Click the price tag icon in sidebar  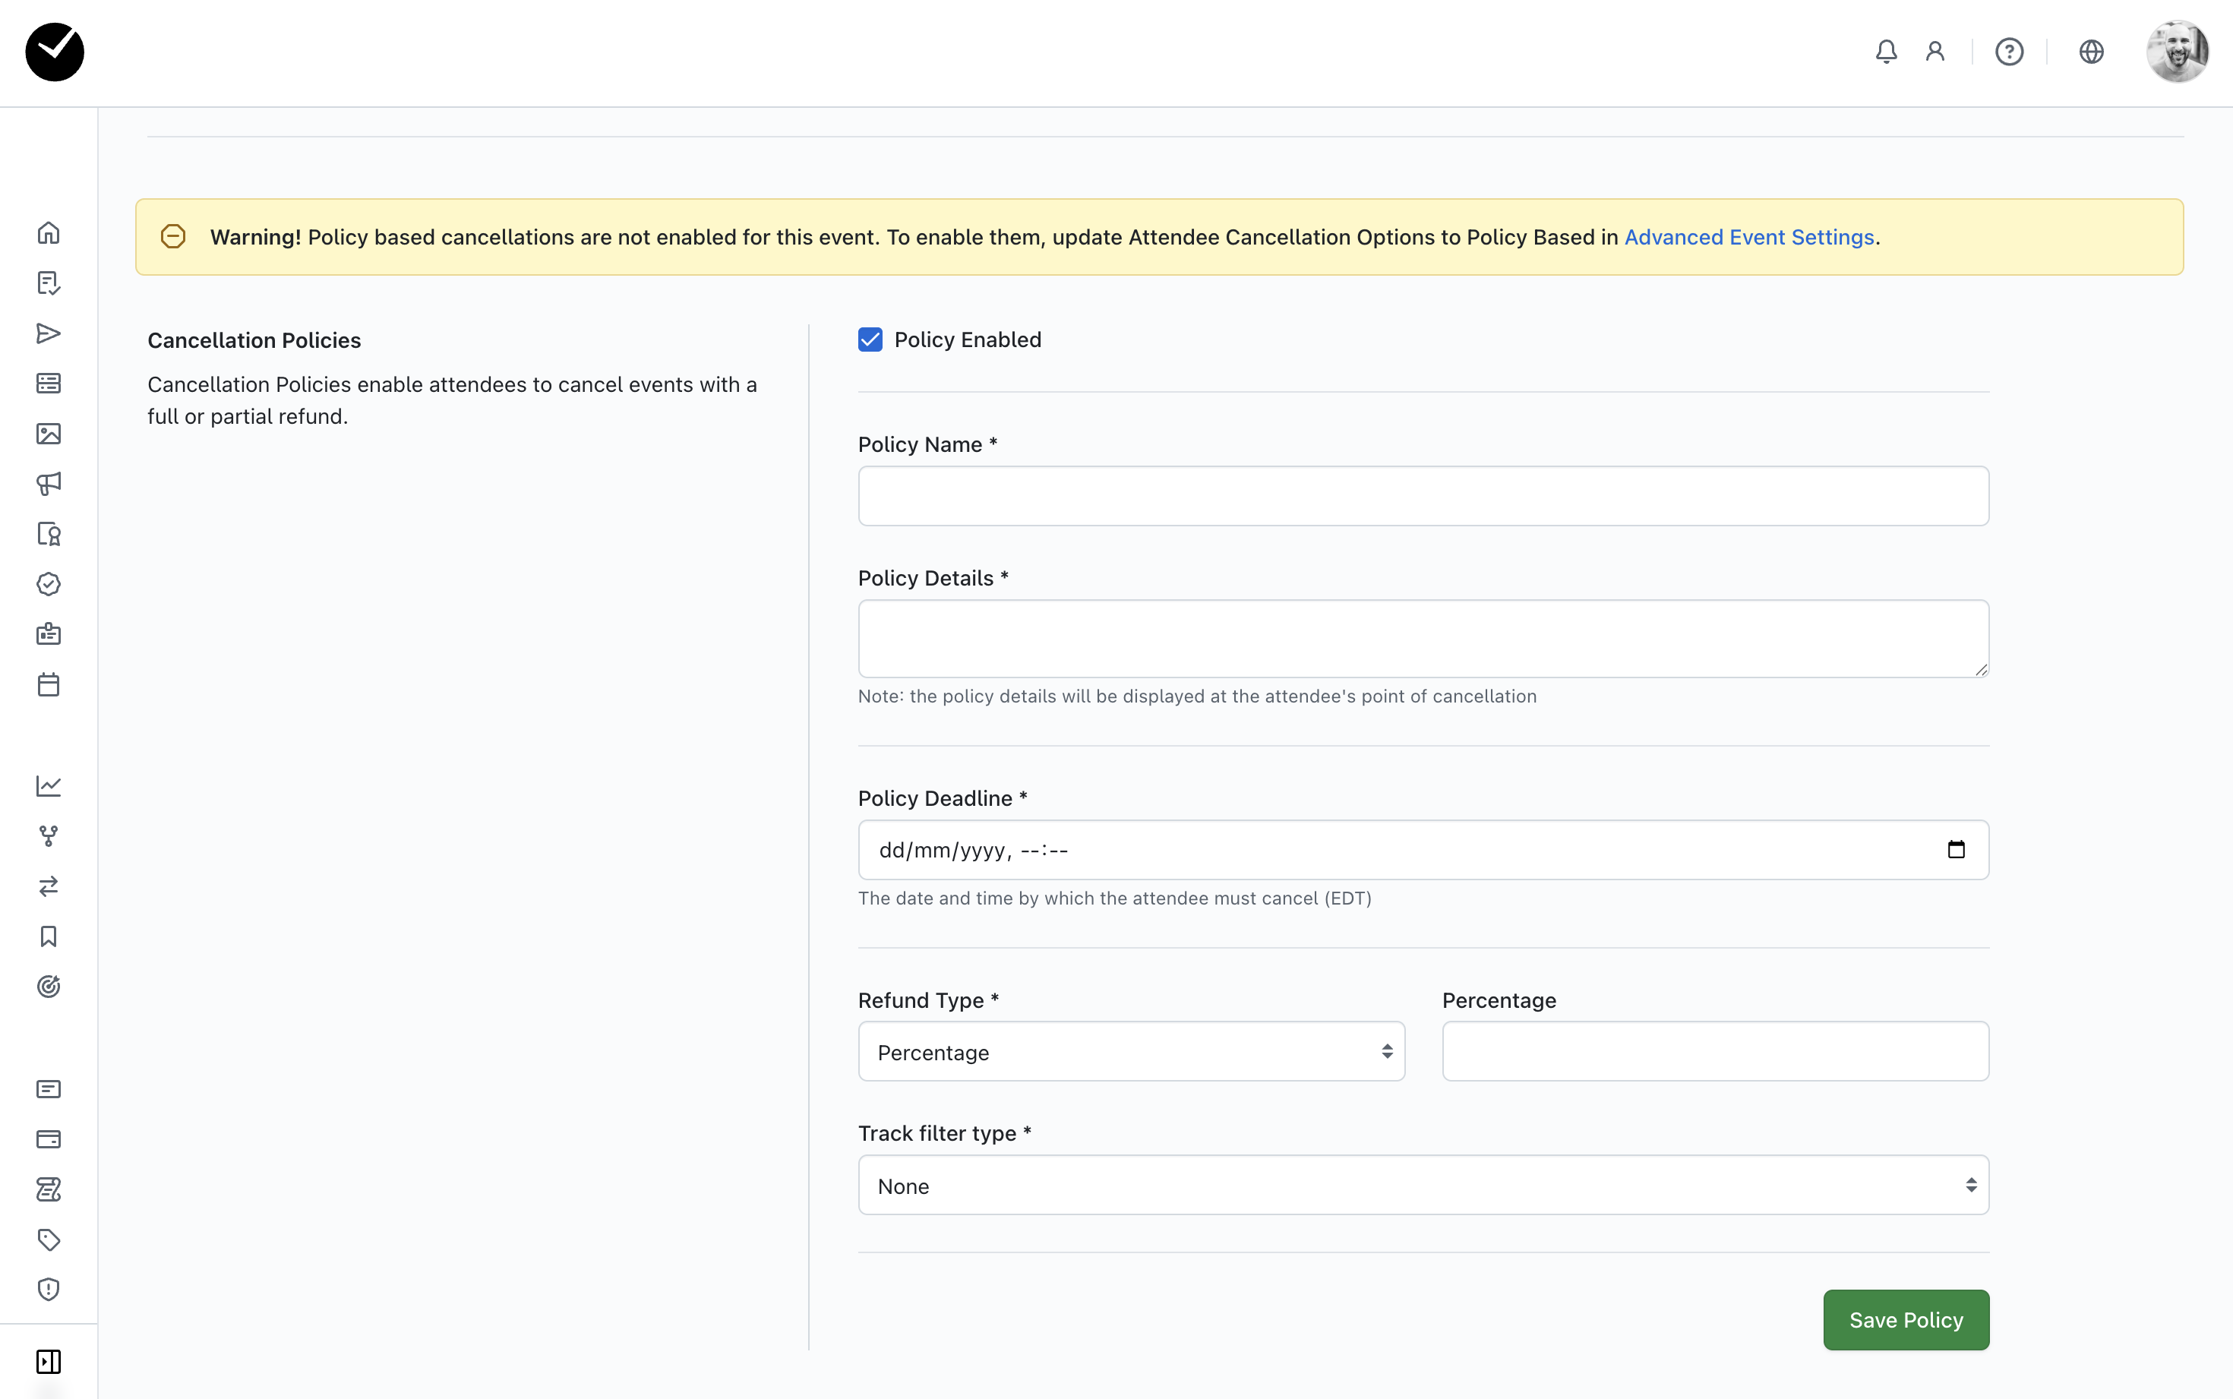[48, 1239]
